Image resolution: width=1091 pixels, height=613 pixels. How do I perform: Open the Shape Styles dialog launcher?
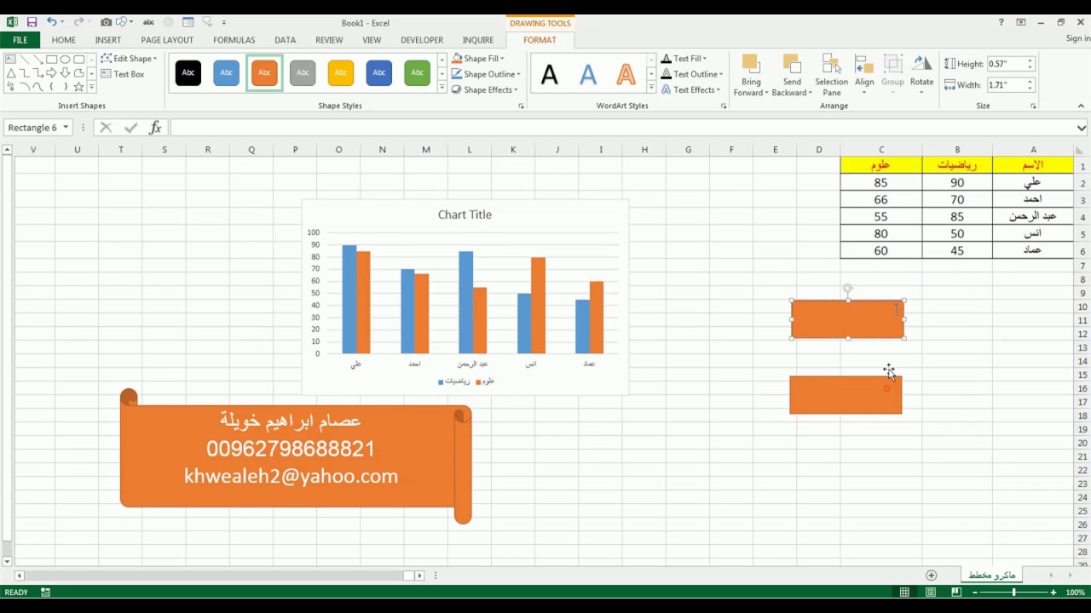point(521,106)
